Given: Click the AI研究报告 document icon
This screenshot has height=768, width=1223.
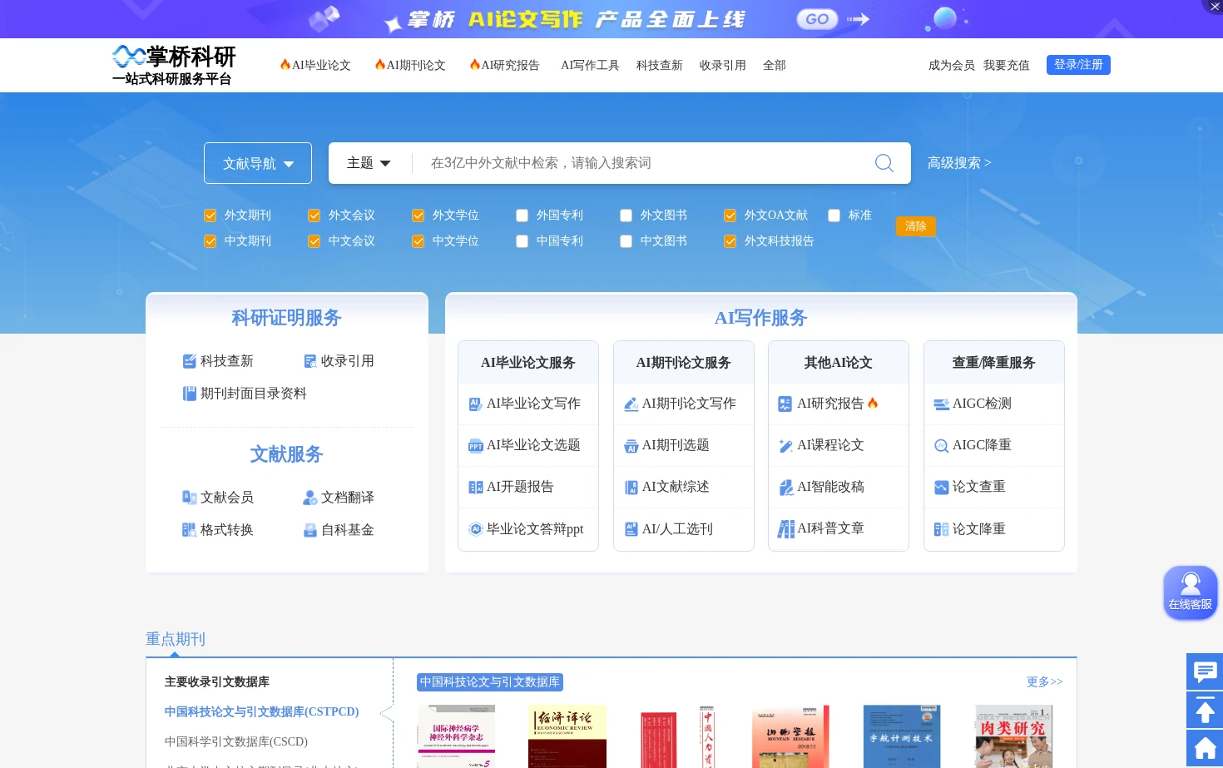Looking at the screenshot, I should [x=785, y=404].
